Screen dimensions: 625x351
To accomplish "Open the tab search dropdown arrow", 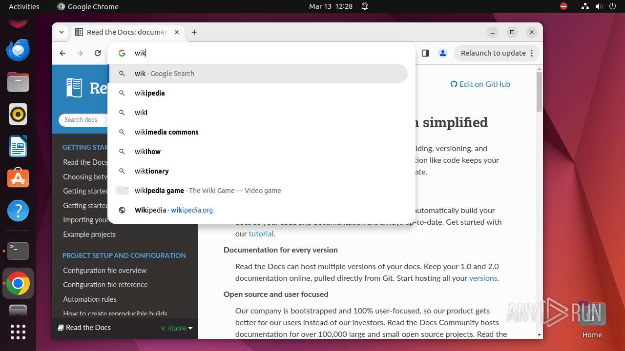I will [62, 32].
